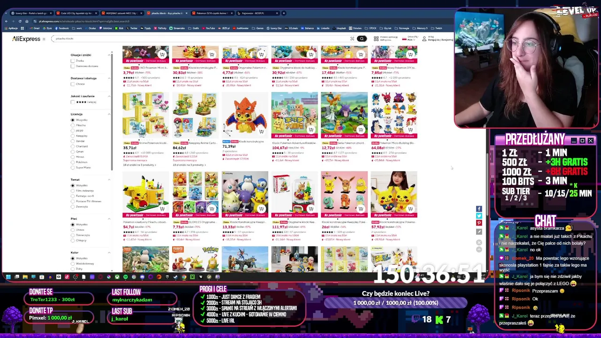
Task: Click '18 zł zniżki na 3 produkty' under 35,71zł
Action: pyautogui.click(x=140, y=165)
